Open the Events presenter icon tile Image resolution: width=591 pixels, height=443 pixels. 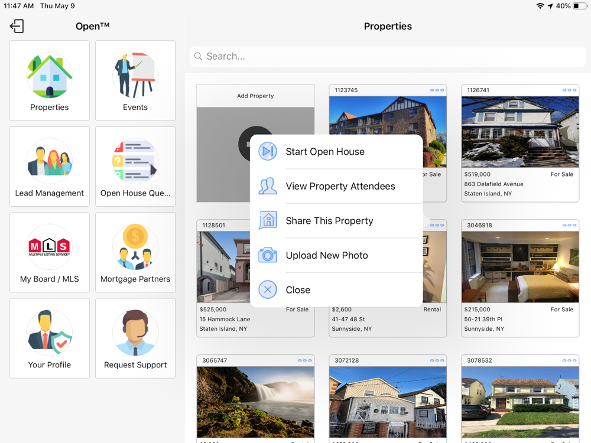click(135, 80)
